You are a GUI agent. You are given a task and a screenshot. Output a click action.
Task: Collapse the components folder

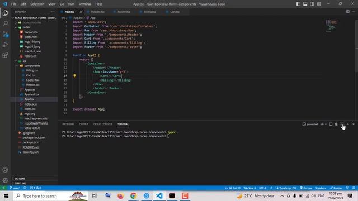click(x=34, y=66)
